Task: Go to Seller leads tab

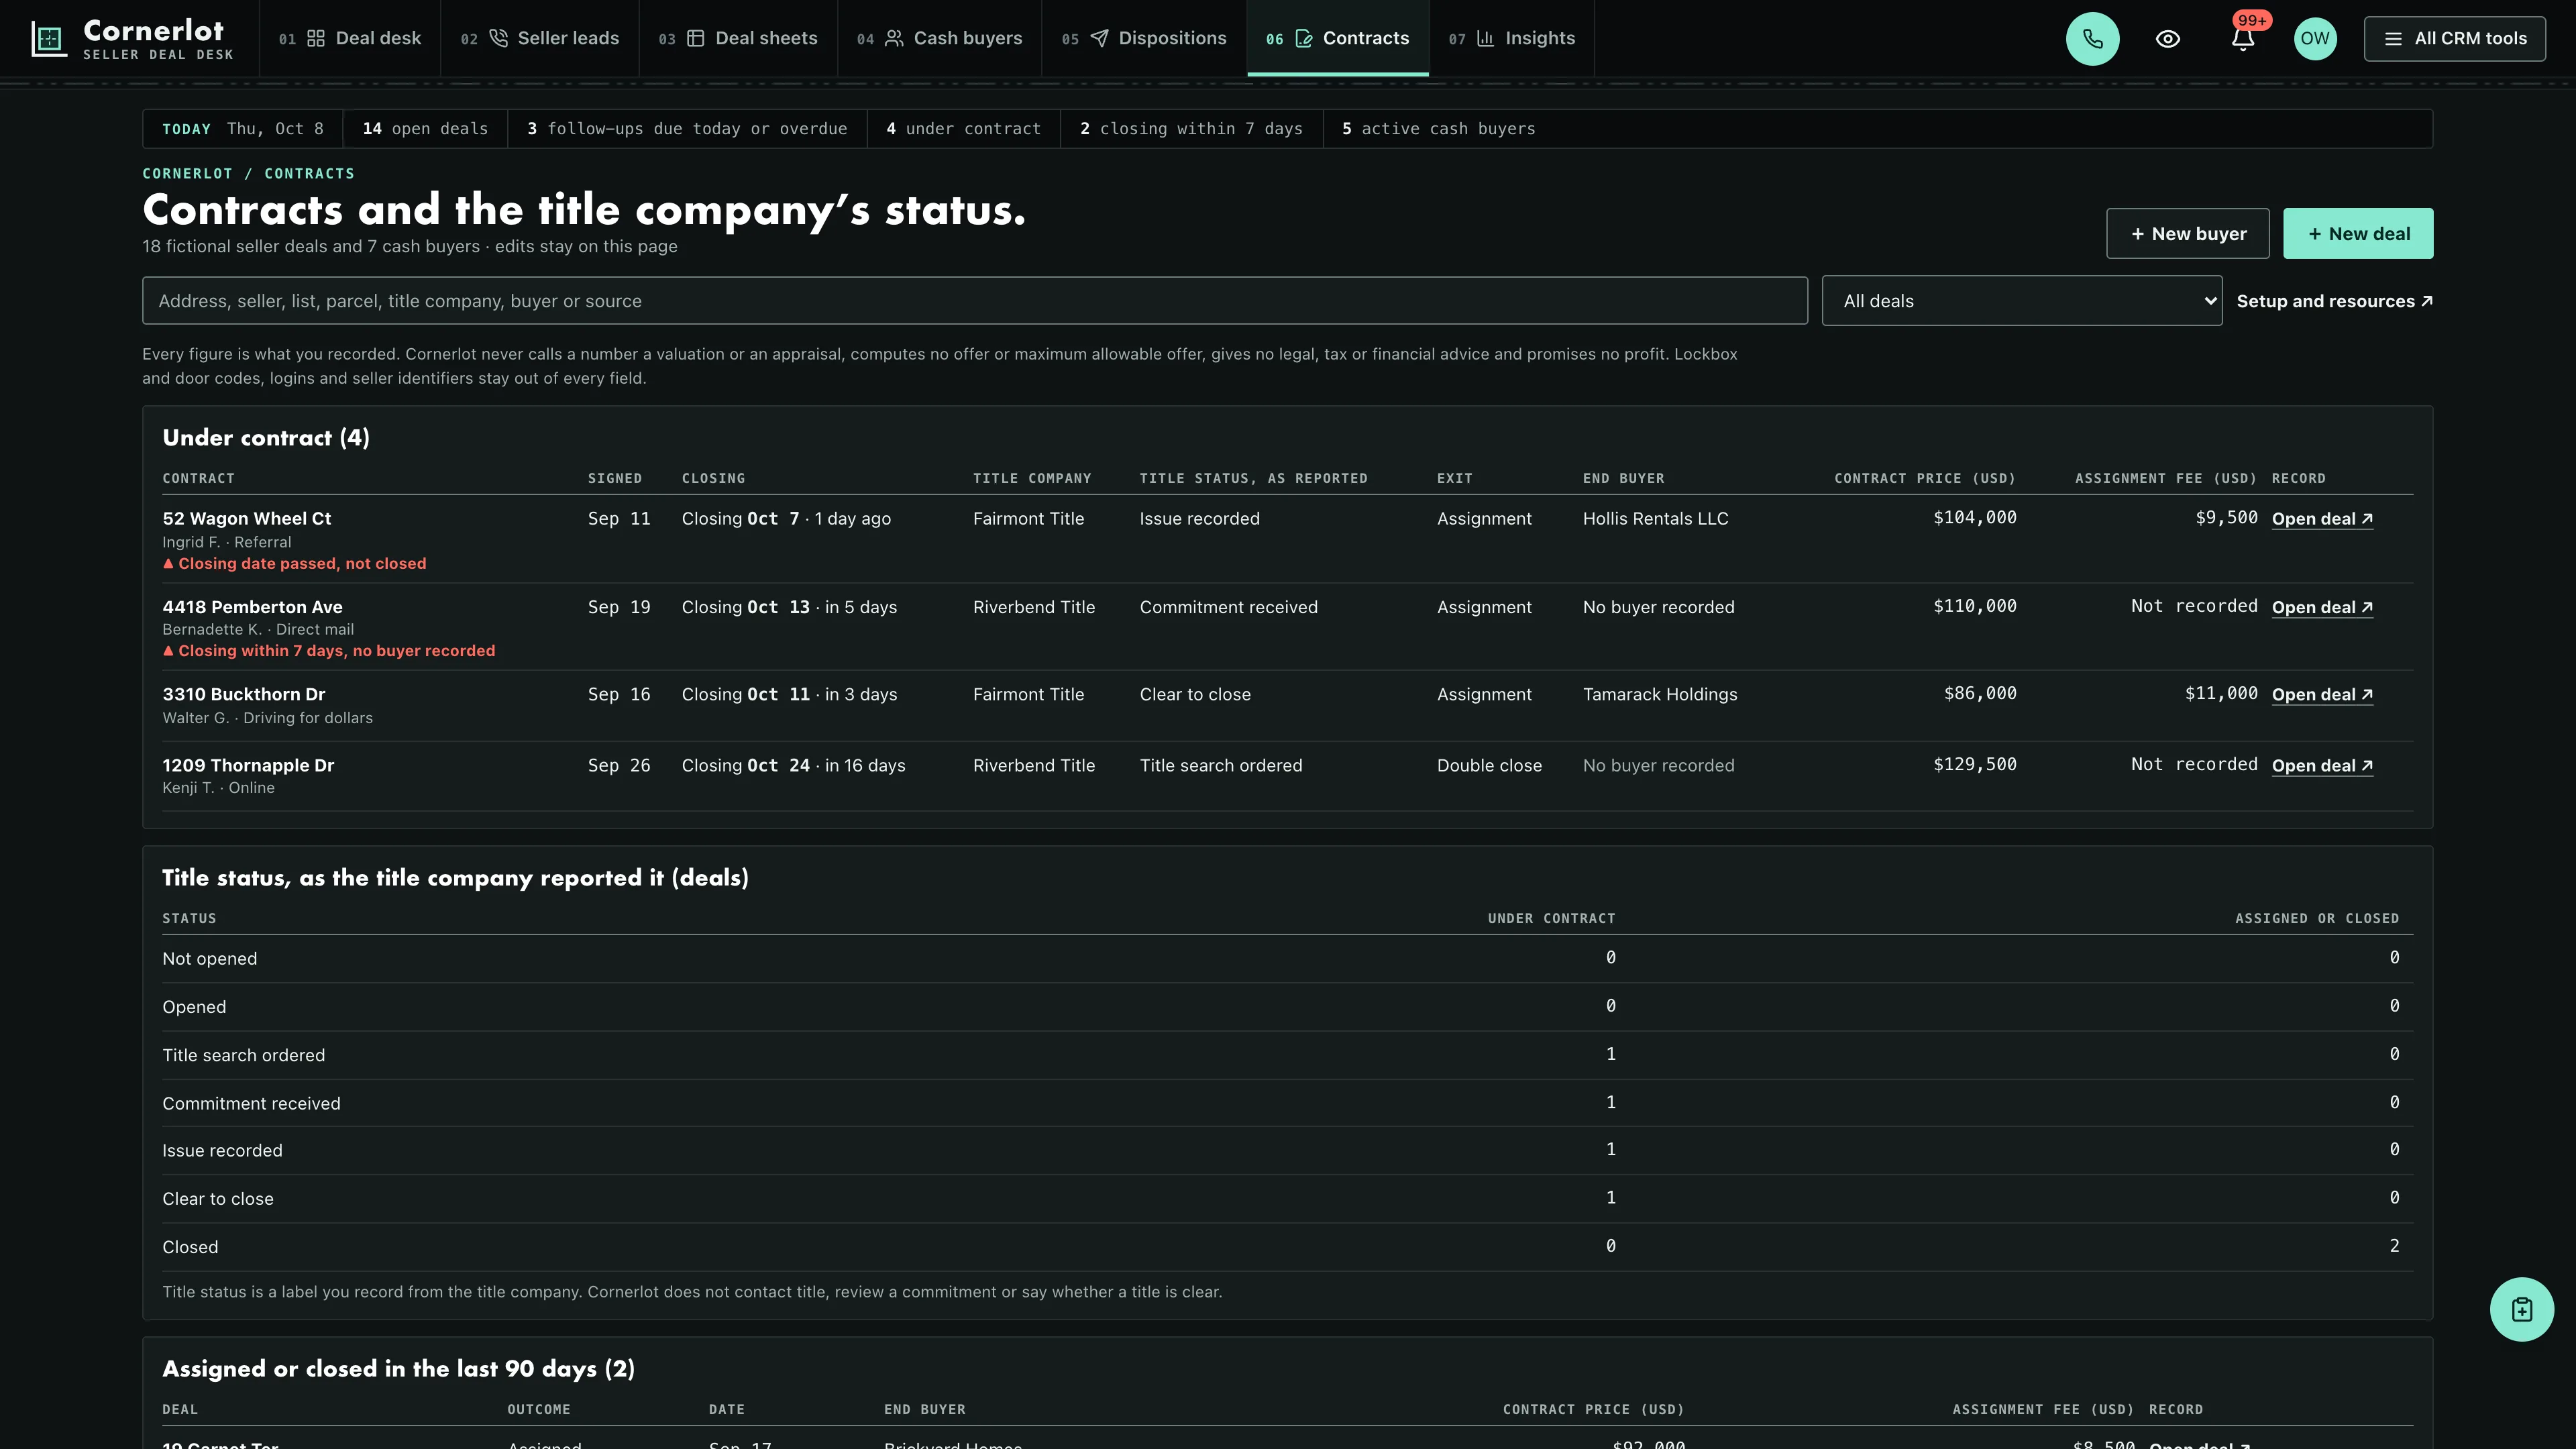Action: point(540,38)
